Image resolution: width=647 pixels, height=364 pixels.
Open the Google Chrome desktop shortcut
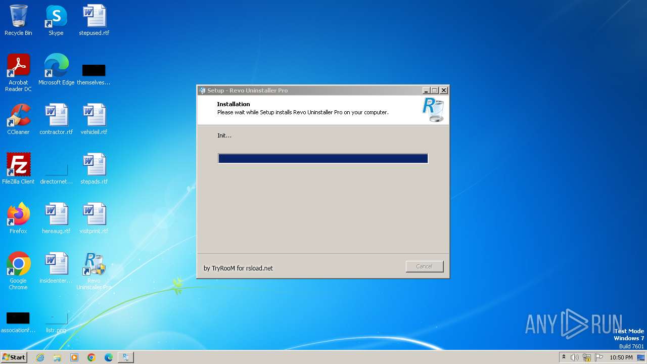point(18,271)
